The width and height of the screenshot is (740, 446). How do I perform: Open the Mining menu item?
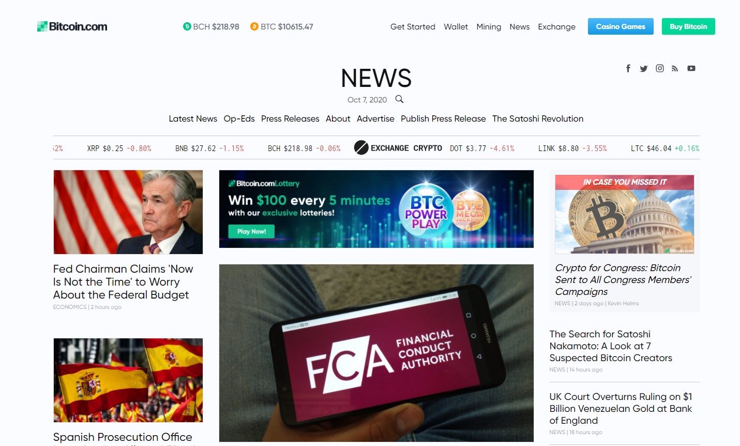(x=489, y=27)
